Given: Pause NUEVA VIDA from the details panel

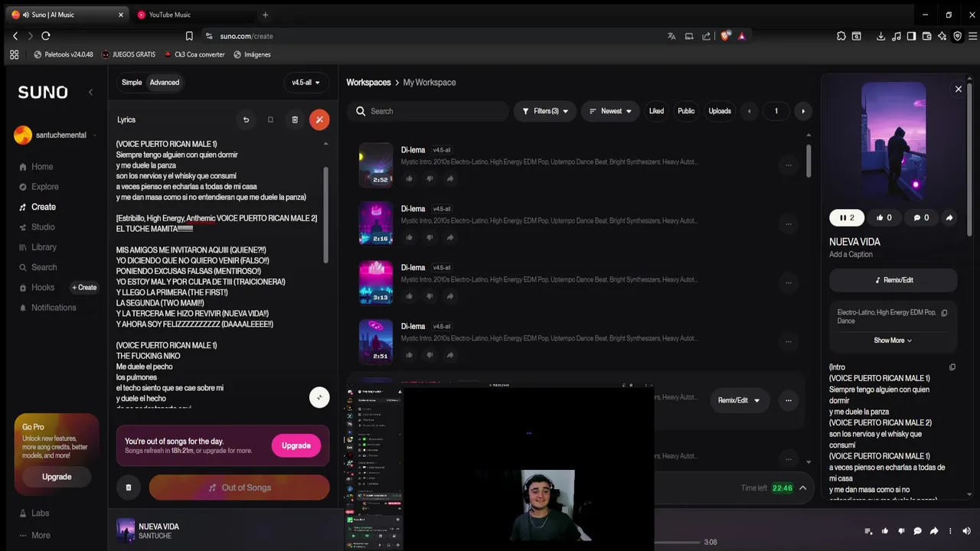Looking at the screenshot, I should (x=847, y=218).
